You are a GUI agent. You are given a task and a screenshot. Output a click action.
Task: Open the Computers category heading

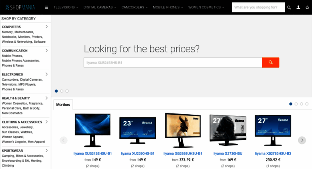tap(11, 27)
